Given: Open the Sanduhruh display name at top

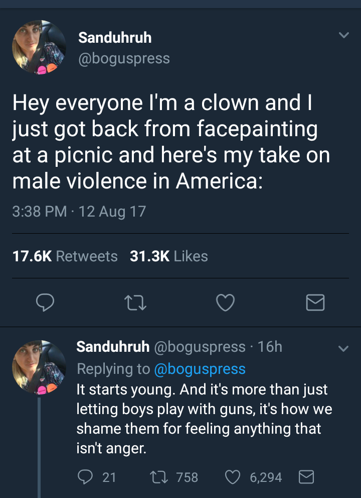Looking at the screenshot, I should 115,38.
